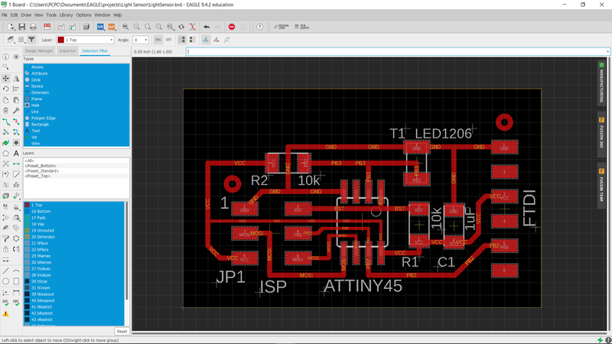The image size is (612, 344).
Task: Run the DRC check tool
Action: [x=16, y=302]
